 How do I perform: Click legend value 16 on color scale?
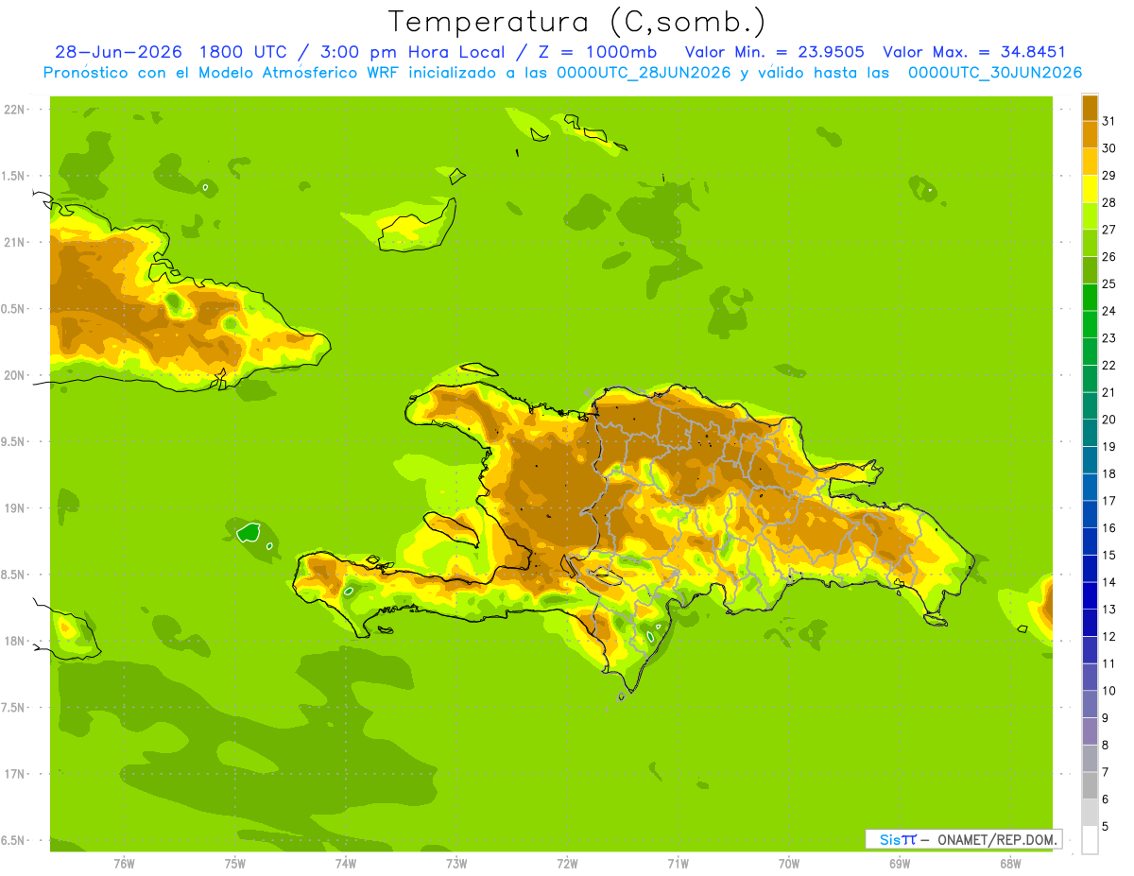click(1108, 527)
